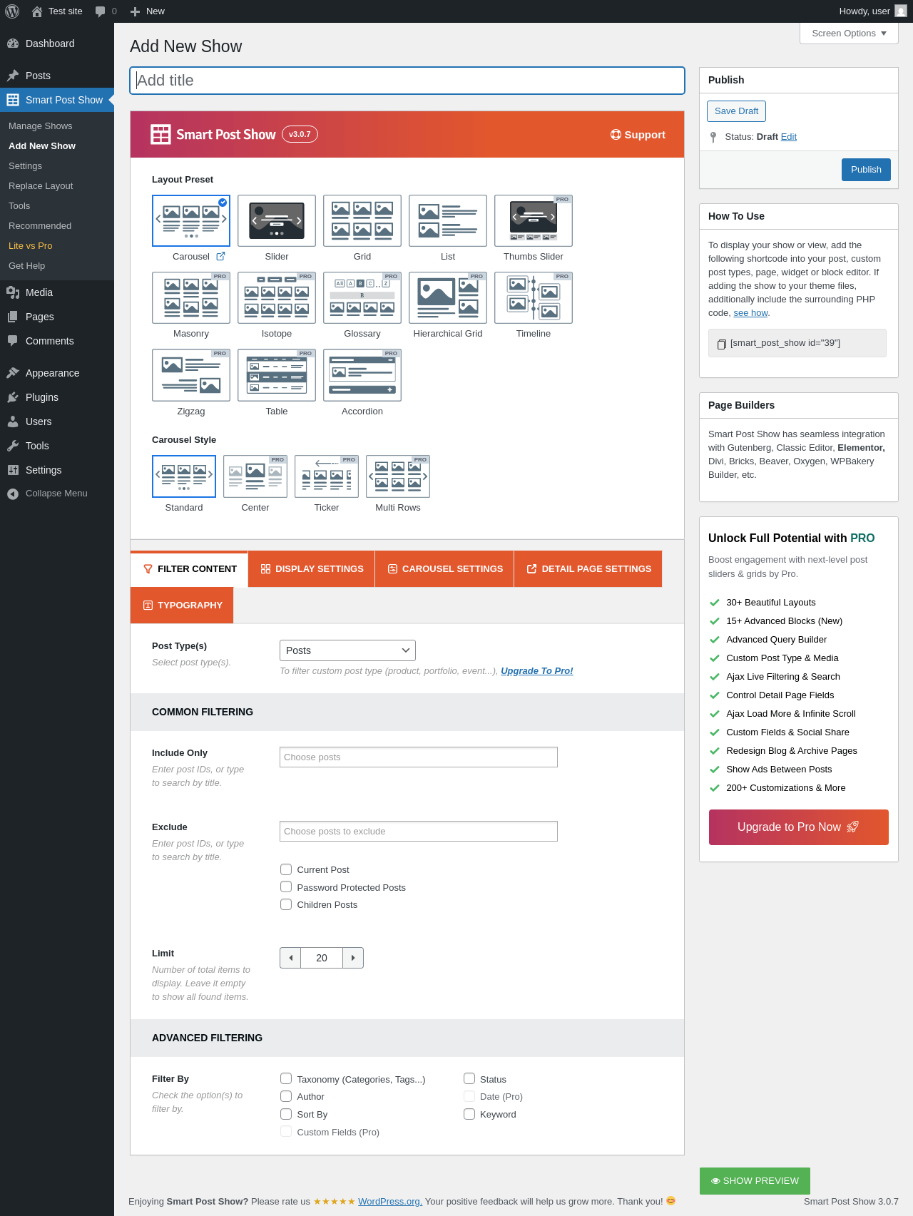The width and height of the screenshot is (913, 1216).
Task: Check the Current Post exclude option
Action: click(286, 869)
